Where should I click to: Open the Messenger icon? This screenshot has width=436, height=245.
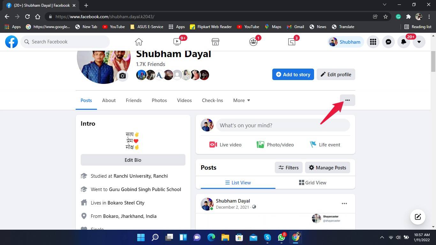[388, 42]
